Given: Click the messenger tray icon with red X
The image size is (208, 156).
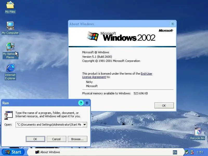Looking at the screenshot, I should pos(192,152).
